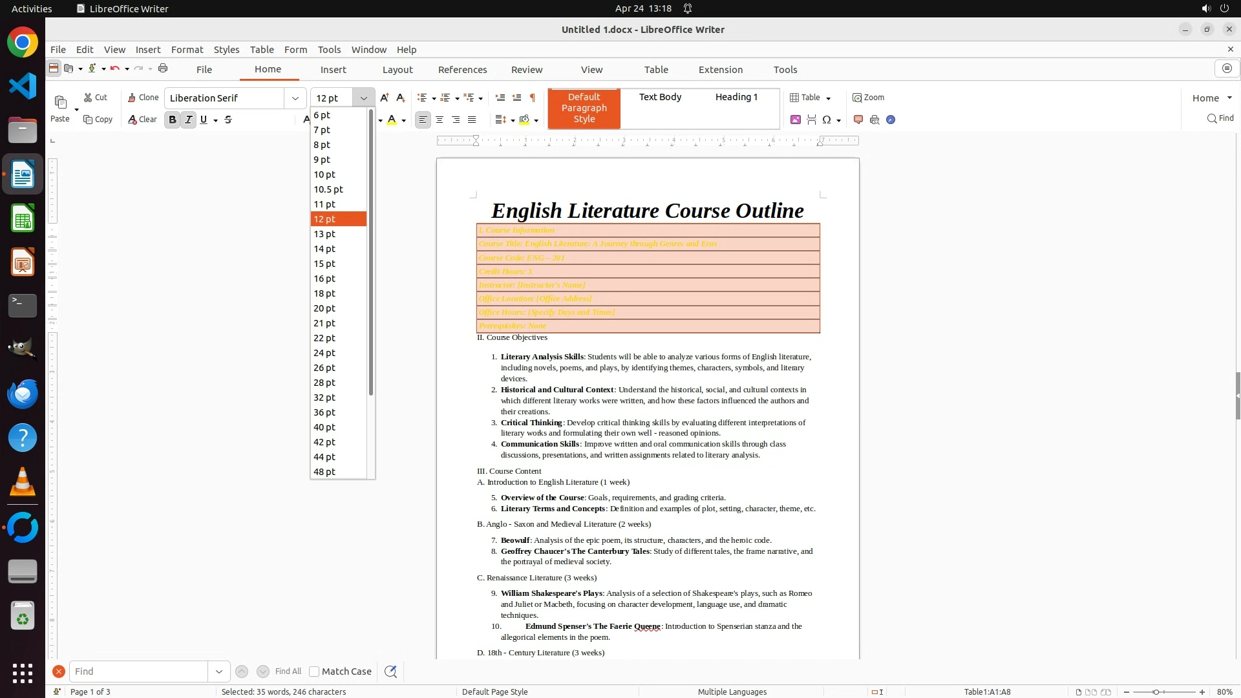Select 24 pt font size
Image resolution: width=1241 pixels, height=698 pixels.
[324, 353]
